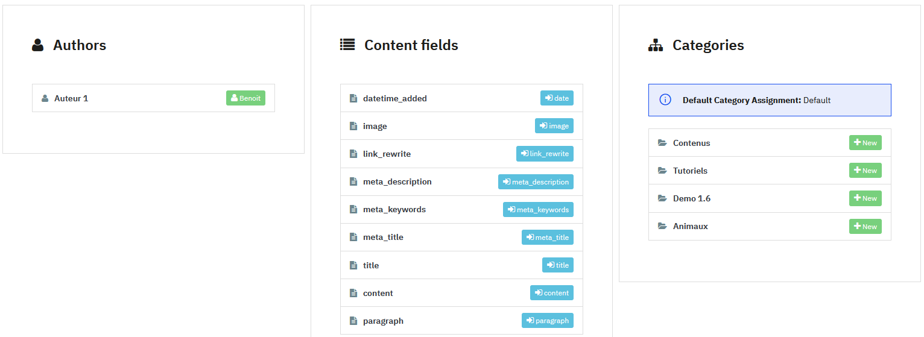The width and height of the screenshot is (924, 337).
Task: Click the Authors user icon in heading
Action: click(38, 45)
